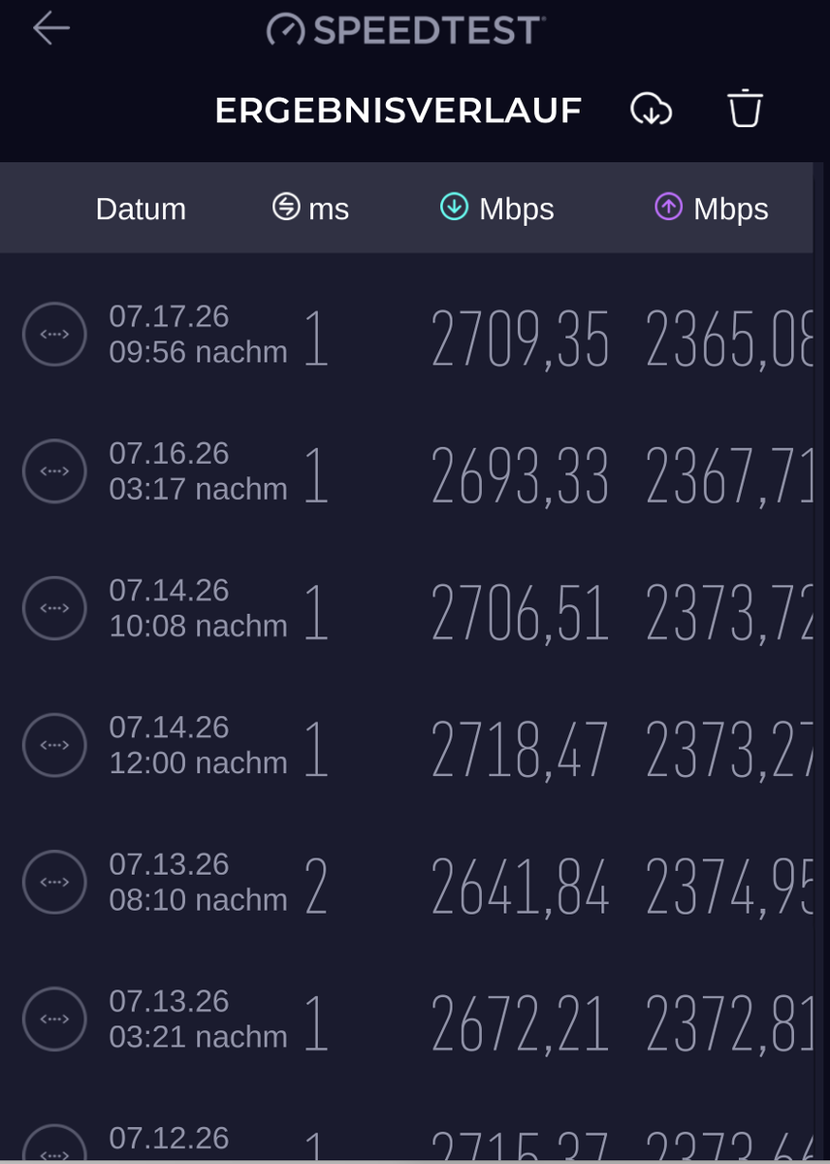Viewport: 830px width, 1164px height.
Task: Open result with 2718,47 download speed
Action: click(415, 745)
